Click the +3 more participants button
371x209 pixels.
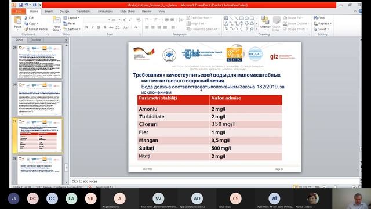[x=13, y=199]
